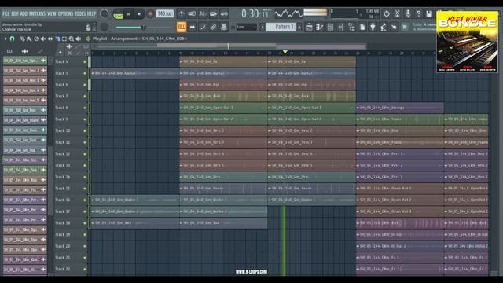Click the undo history icon

[x=387, y=14]
